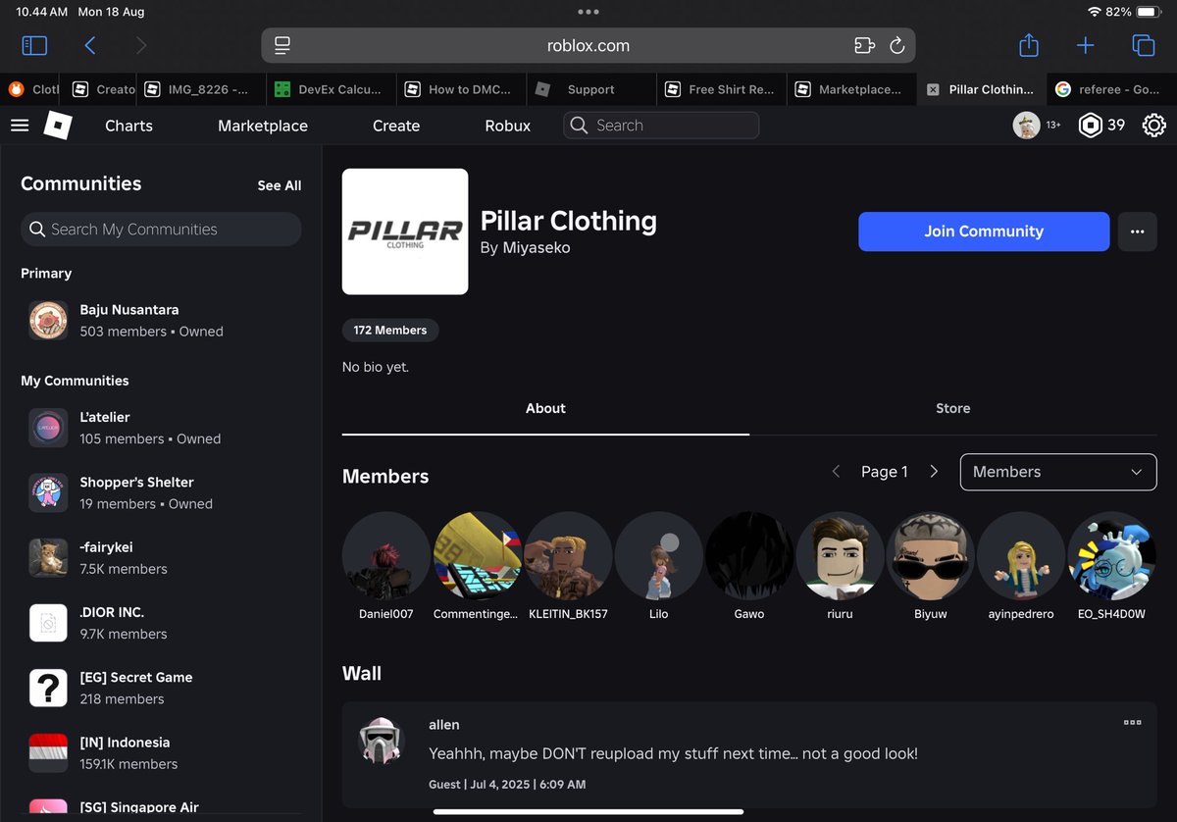
Task: Open the three-dot menu on allen's wall post
Action: click(1132, 723)
